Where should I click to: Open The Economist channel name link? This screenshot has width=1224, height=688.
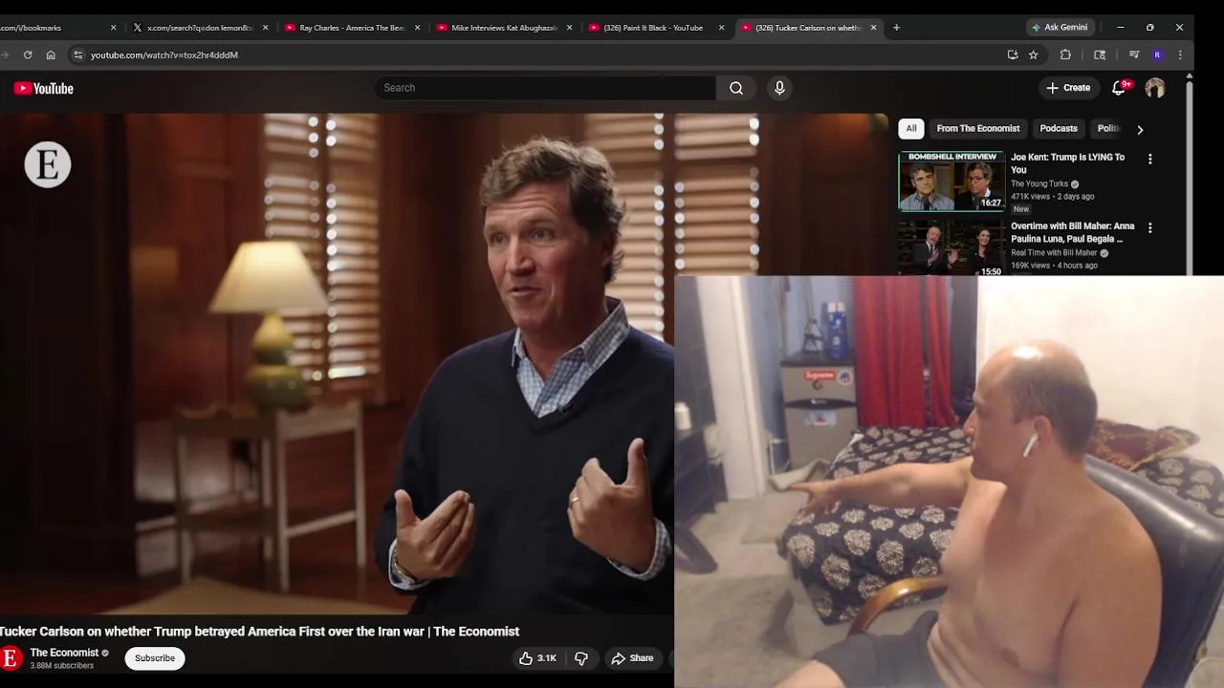(x=64, y=653)
